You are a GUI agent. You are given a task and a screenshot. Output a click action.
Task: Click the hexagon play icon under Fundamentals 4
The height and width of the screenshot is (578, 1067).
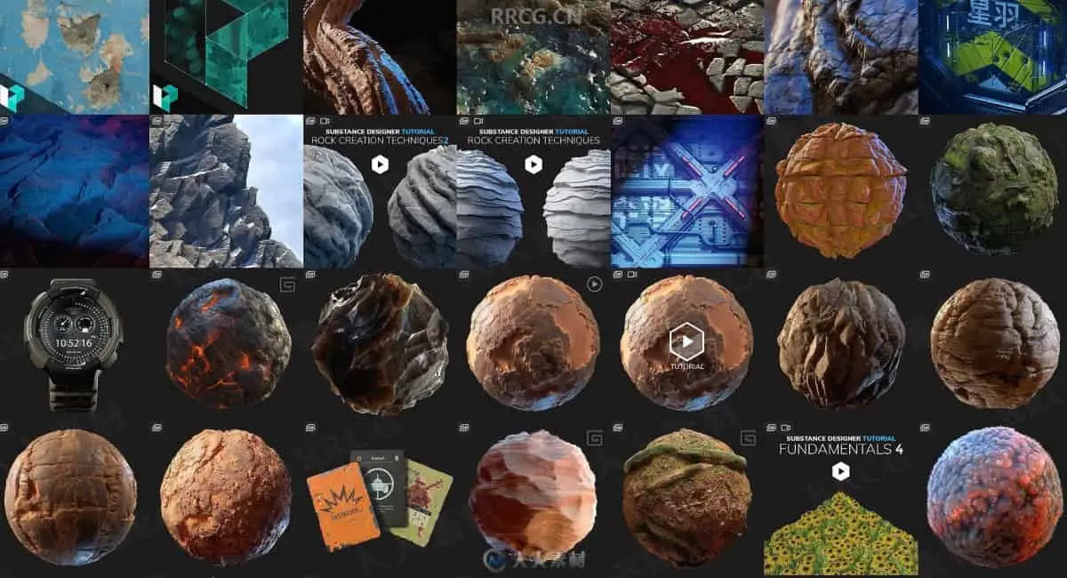click(841, 471)
